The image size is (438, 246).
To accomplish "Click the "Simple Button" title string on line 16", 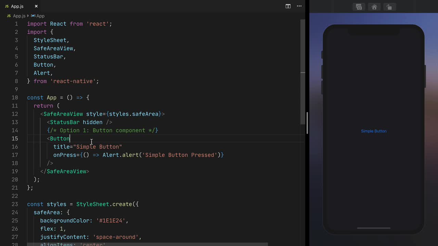I will pyautogui.click(x=98, y=147).
